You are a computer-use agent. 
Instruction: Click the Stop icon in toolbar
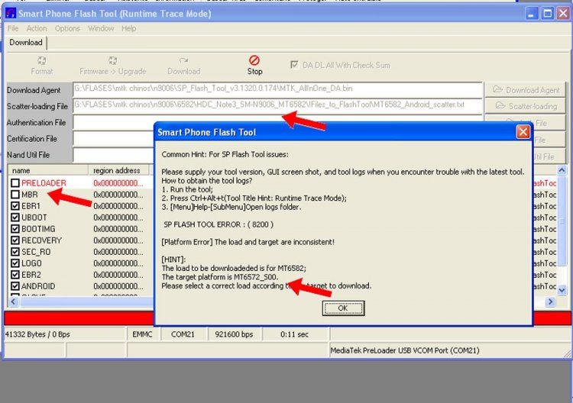tap(254, 60)
